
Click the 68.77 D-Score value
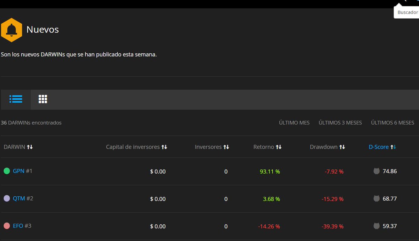[x=390, y=198]
